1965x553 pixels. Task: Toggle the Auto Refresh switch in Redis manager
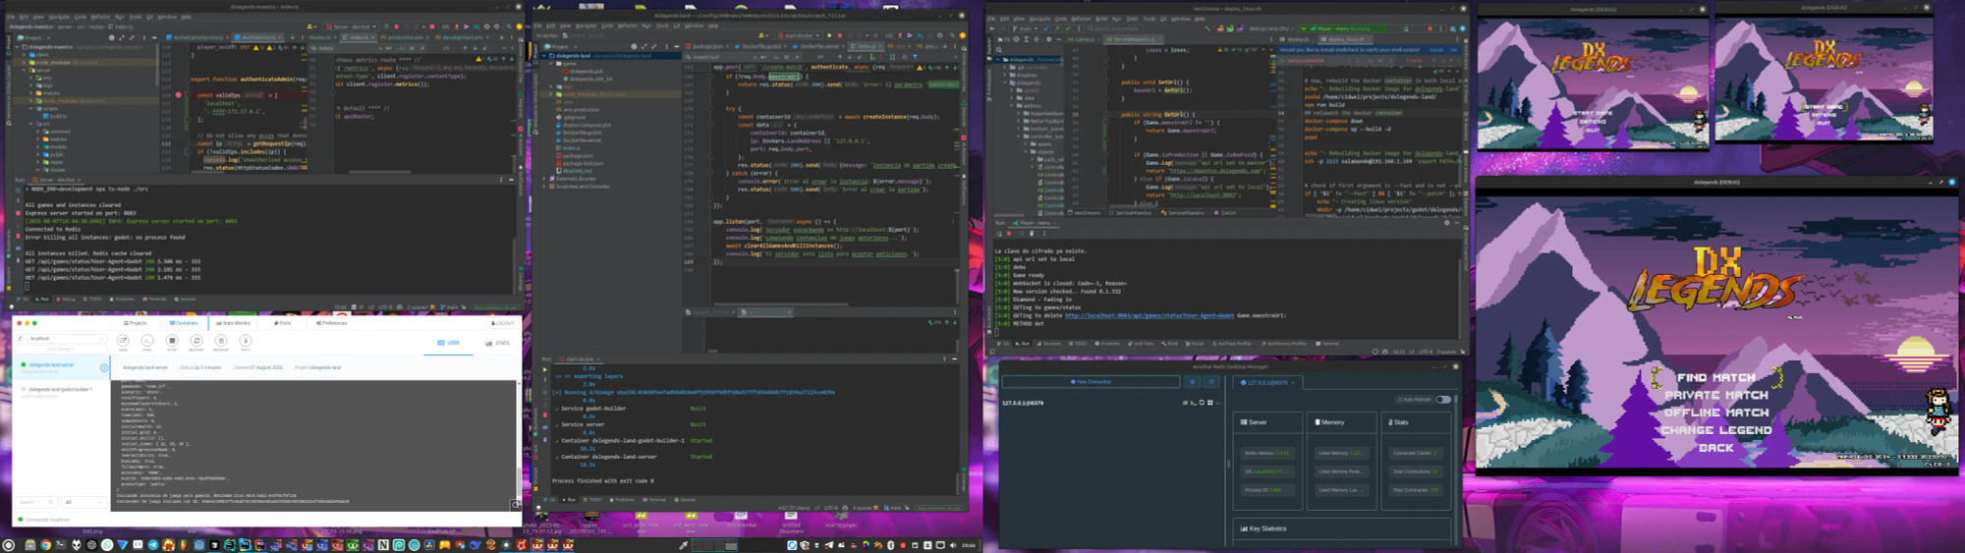[x=1443, y=400]
